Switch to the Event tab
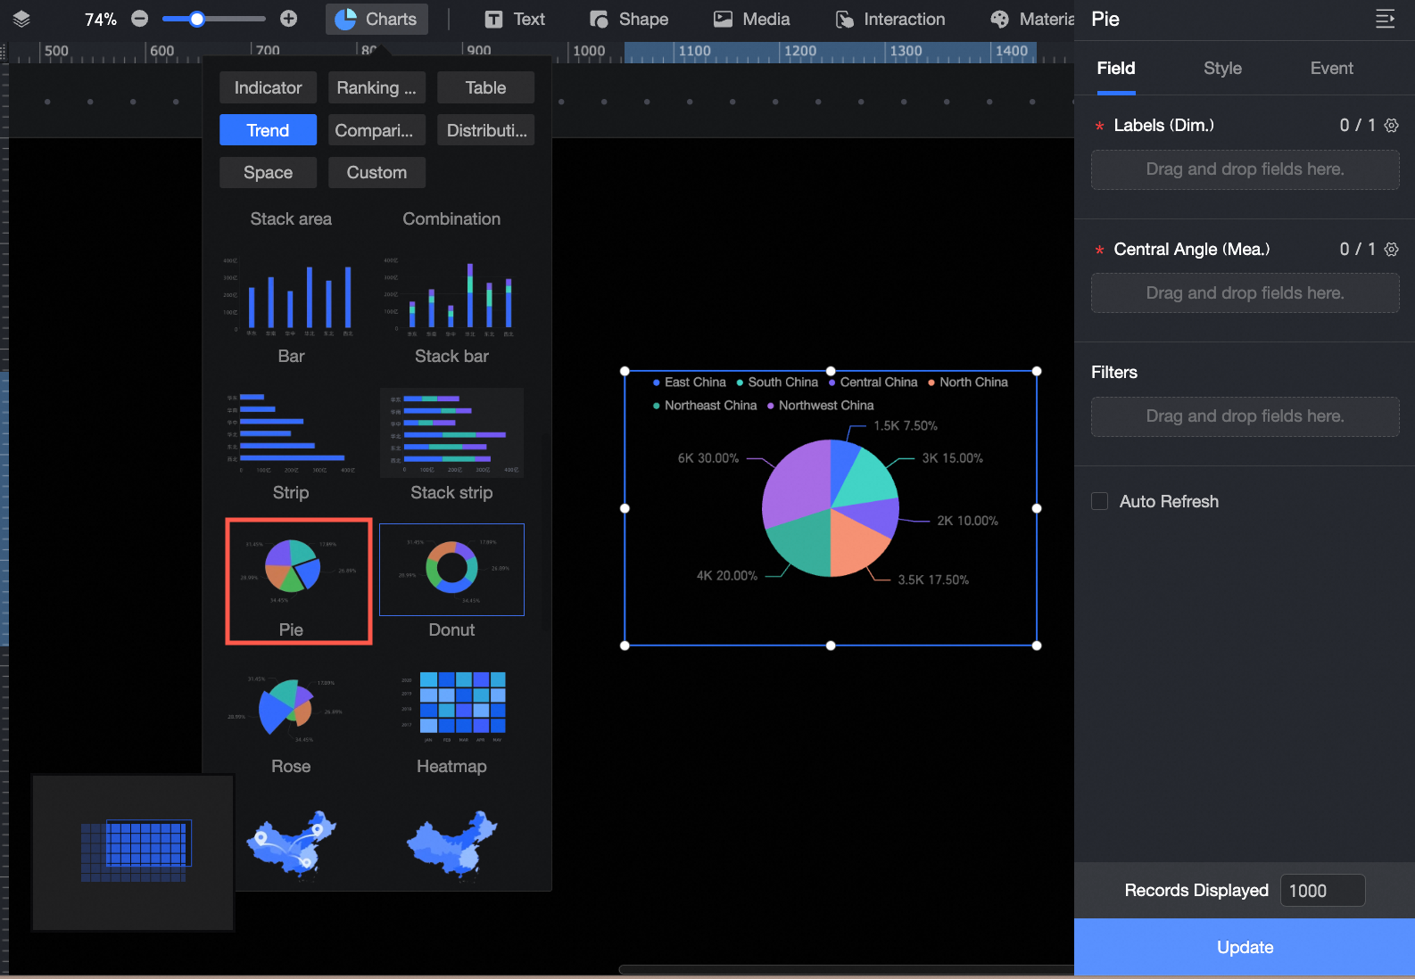This screenshot has width=1415, height=979. [1331, 68]
